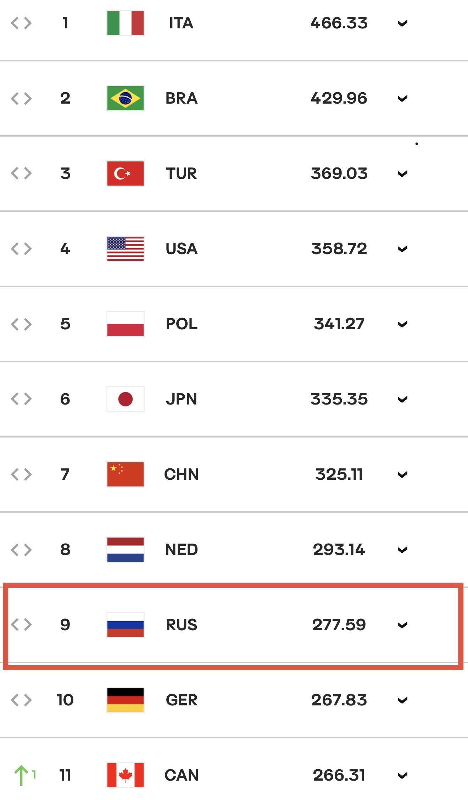The image size is (468, 809).
Task: Expand the POL row dropdown chevron
Action: (402, 324)
